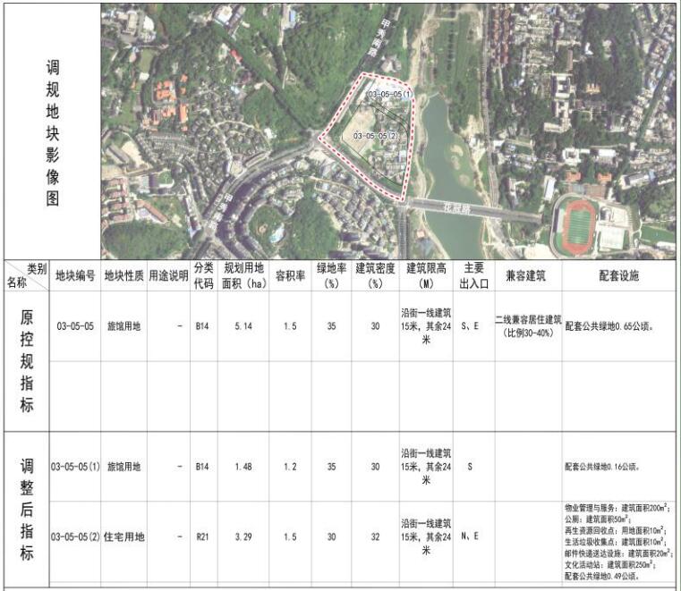Click '文化活动站：建筑面积250m²' line
Image resolution: width=681 pixels, height=591 pixels.
tap(609, 565)
